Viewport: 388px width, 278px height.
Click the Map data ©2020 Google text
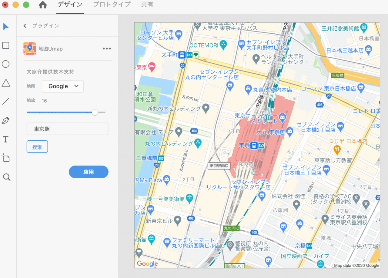point(357,266)
